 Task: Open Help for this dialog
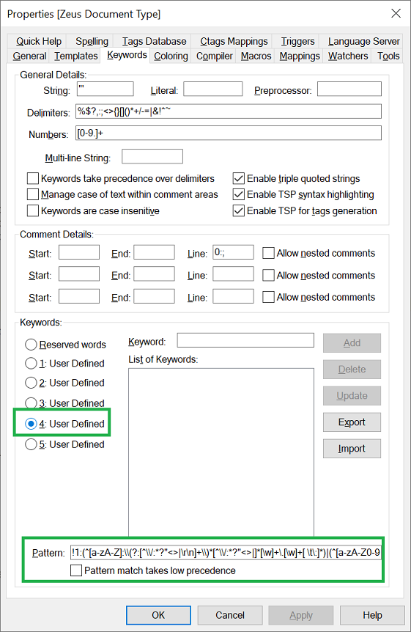(372, 615)
